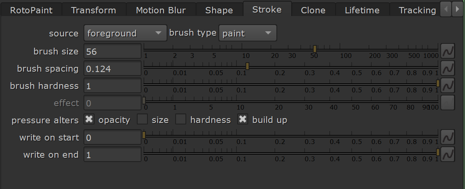Image resolution: width=465 pixels, height=189 pixels.
Task: Disable pressure alters opacity checkbox
Action: coord(89,119)
